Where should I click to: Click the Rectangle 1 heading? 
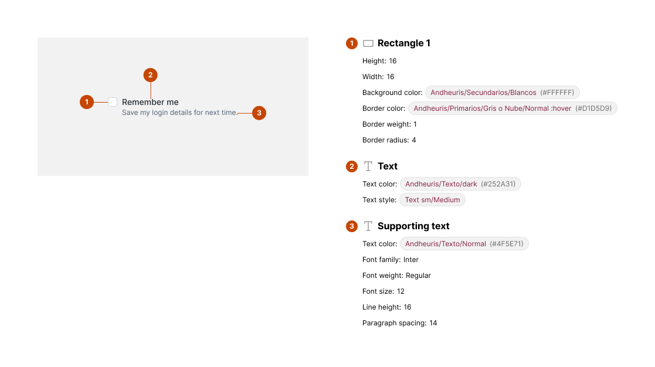[404, 43]
